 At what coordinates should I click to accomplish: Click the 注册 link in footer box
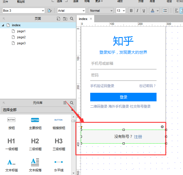(x=138, y=137)
